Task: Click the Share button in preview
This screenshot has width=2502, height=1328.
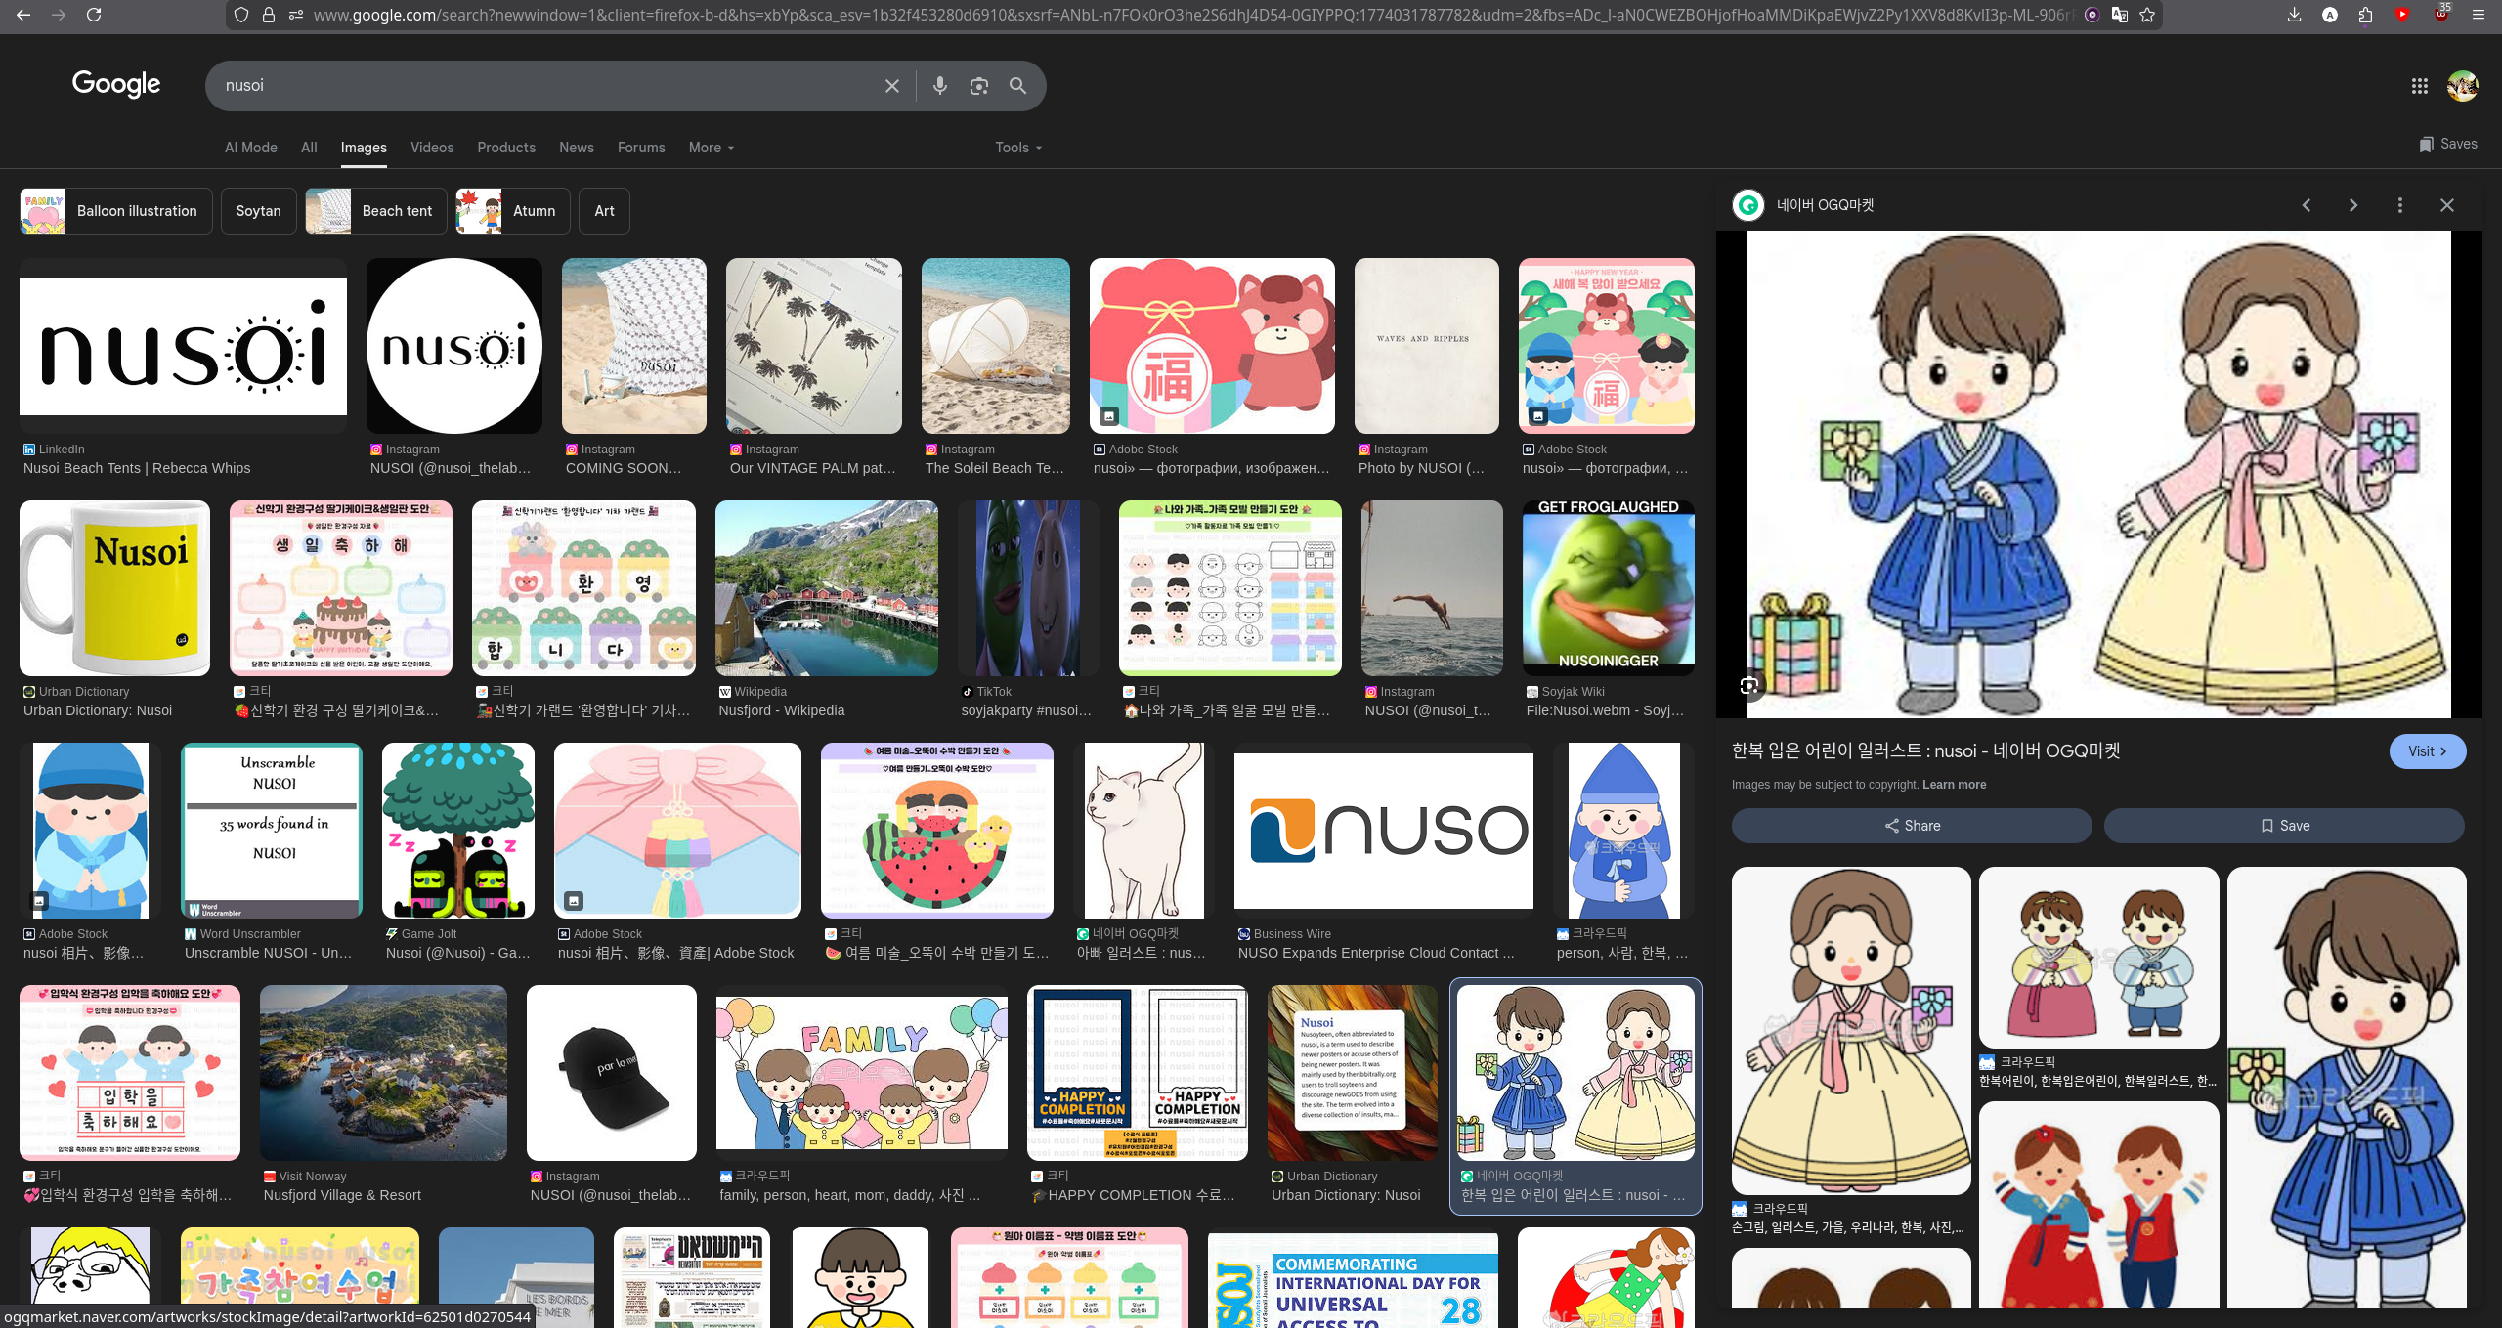Action: coord(1912,826)
